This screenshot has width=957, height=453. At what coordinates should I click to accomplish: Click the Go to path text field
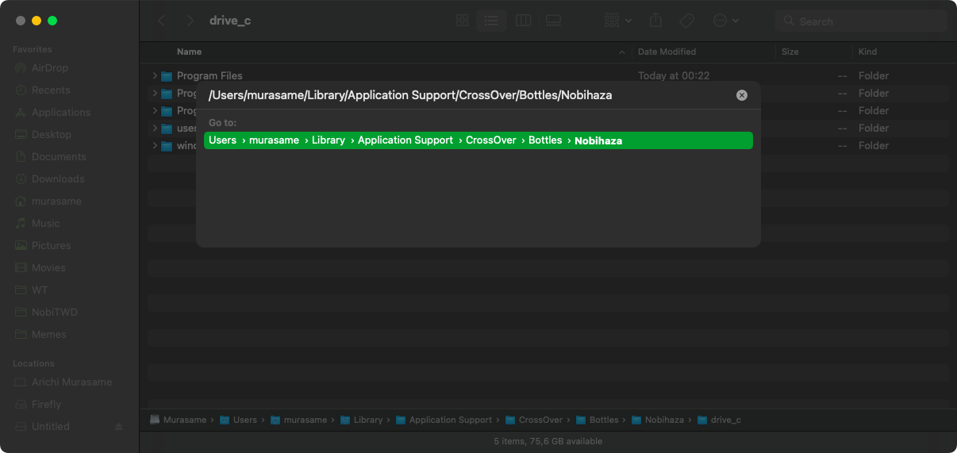click(x=468, y=95)
